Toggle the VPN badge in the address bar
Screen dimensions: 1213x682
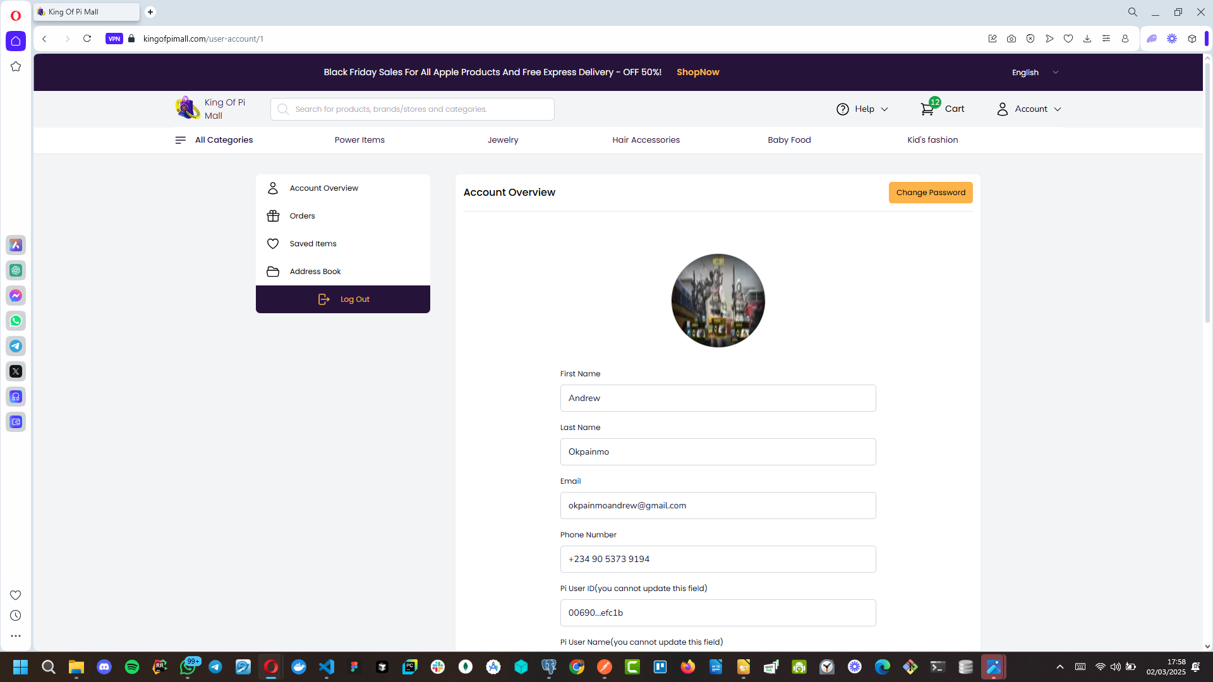[x=114, y=39]
